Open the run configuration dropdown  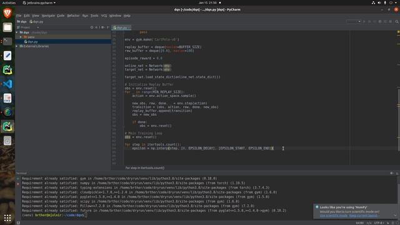click(x=354, y=22)
